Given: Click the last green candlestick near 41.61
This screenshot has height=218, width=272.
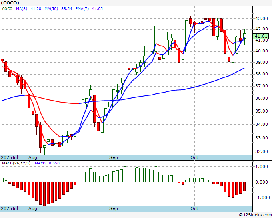Looking at the screenshot, I should click(x=244, y=36).
